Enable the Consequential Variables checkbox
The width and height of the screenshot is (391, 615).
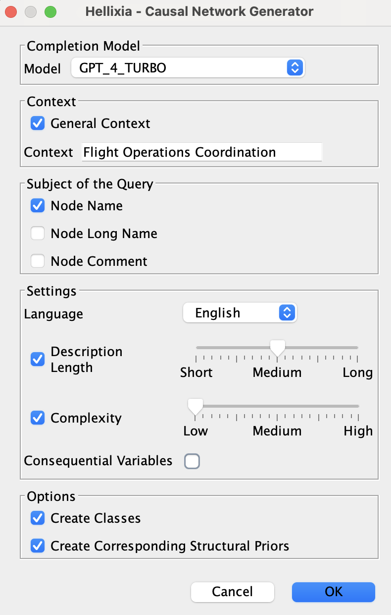click(192, 461)
